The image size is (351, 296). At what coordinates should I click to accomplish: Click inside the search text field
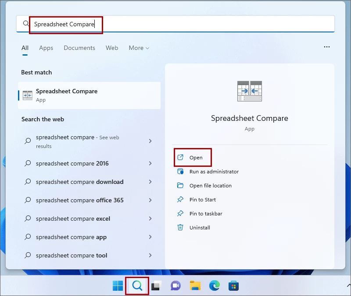[175, 24]
